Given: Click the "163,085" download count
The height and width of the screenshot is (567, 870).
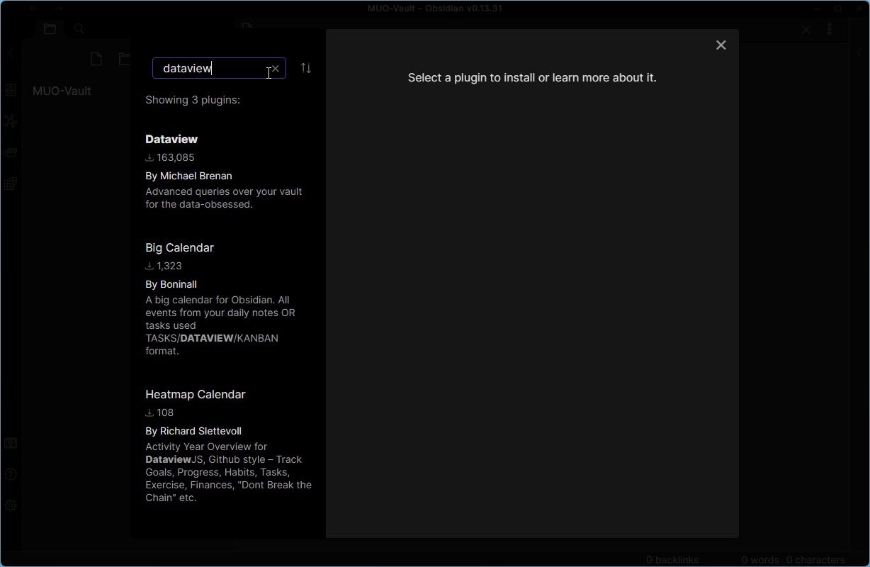Looking at the screenshot, I should tap(176, 157).
